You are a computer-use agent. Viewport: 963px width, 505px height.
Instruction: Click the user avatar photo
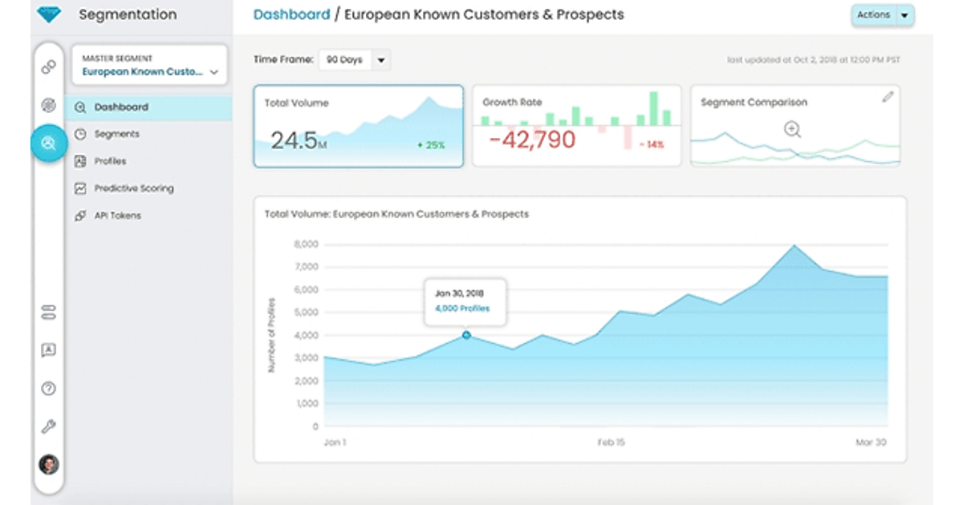coord(49,464)
